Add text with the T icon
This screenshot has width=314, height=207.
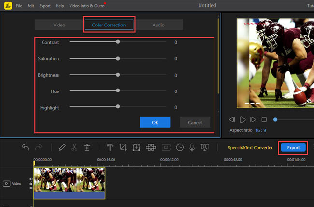tap(110, 147)
